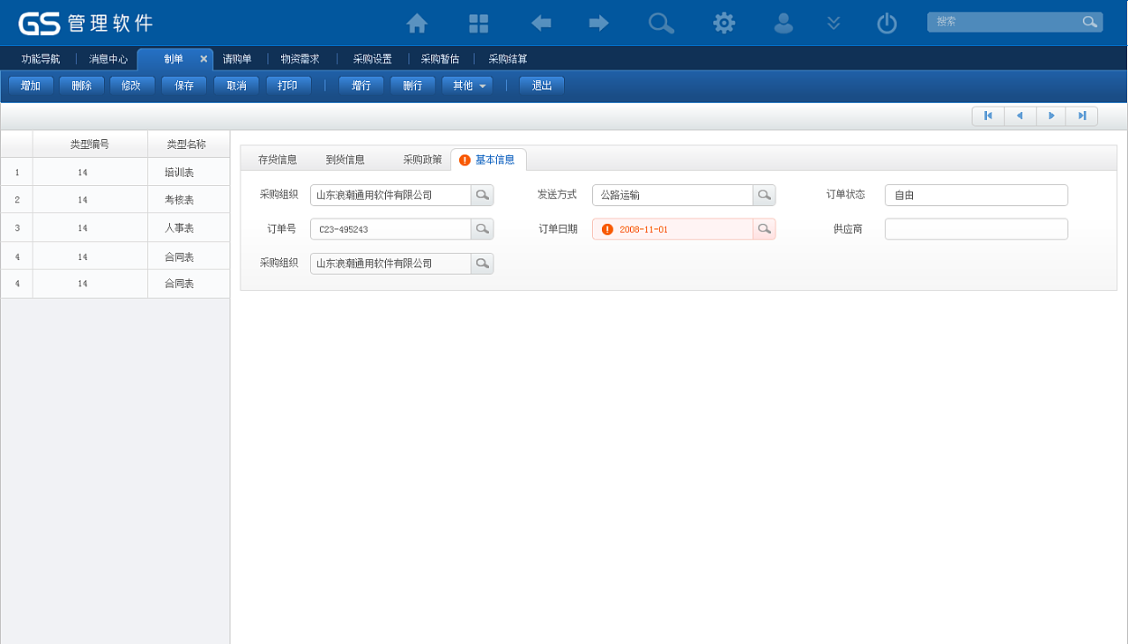Expand the 其他 dropdown in the toolbar
The height and width of the screenshot is (644, 1128).
point(467,85)
